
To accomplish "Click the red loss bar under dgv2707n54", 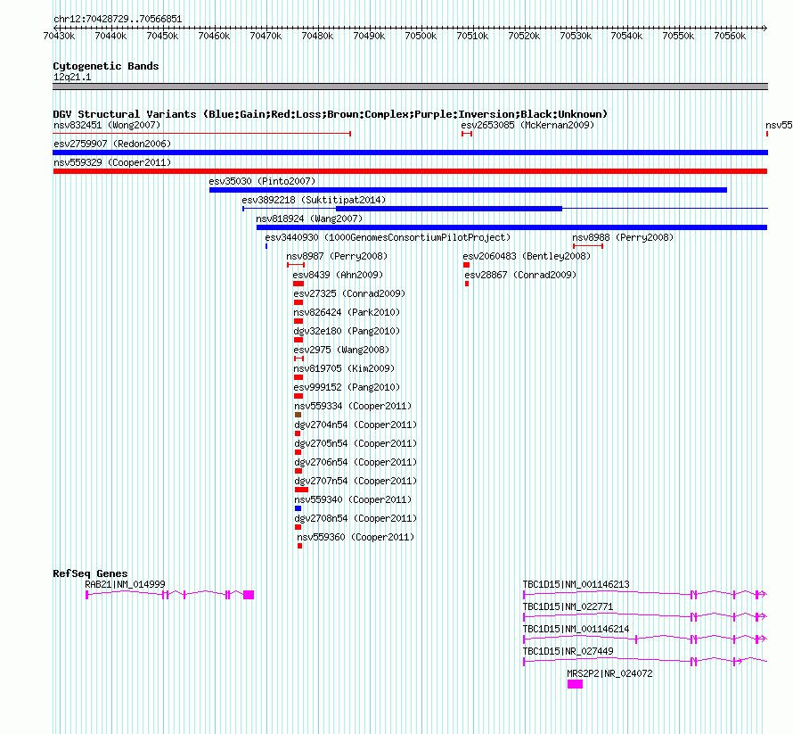I will click(x=301, y=490).
